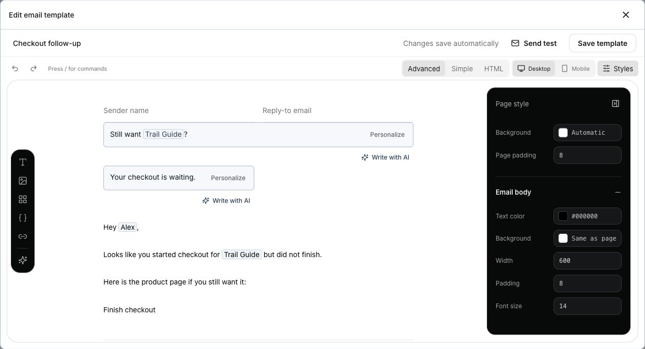The image size is (645, 349).
Task: Click the 'Changes save automatically' text
Action: (451, 43)
